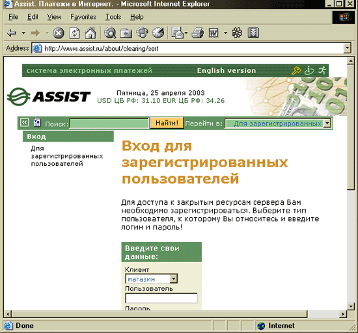Open the Перейти в dropdown list

pyautogui.click(x=327, y=124)
